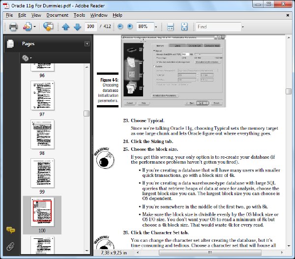Open the Tools menu
This screenshot has height=259, width=295.
pyautogui.click(x=79, y=15)
